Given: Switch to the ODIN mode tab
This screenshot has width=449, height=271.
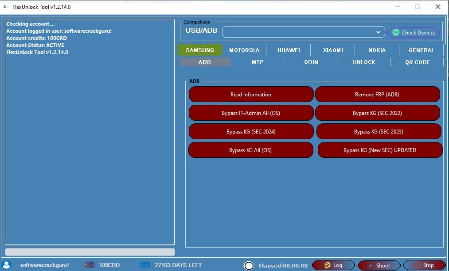Looking at the screenshot, I should [x=311, y=62].
